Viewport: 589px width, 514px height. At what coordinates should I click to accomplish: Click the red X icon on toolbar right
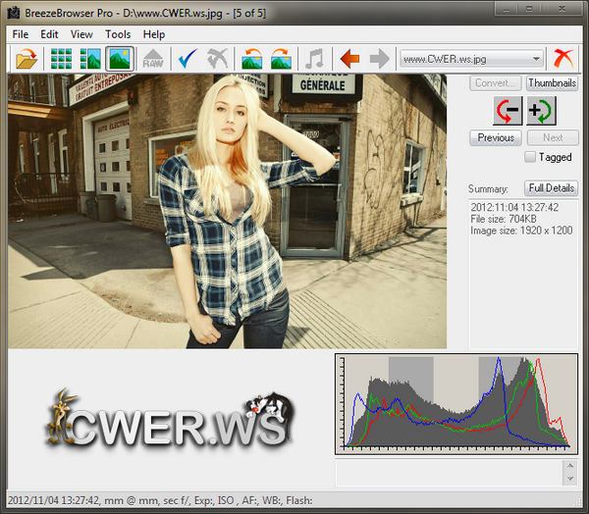(563, 59)
